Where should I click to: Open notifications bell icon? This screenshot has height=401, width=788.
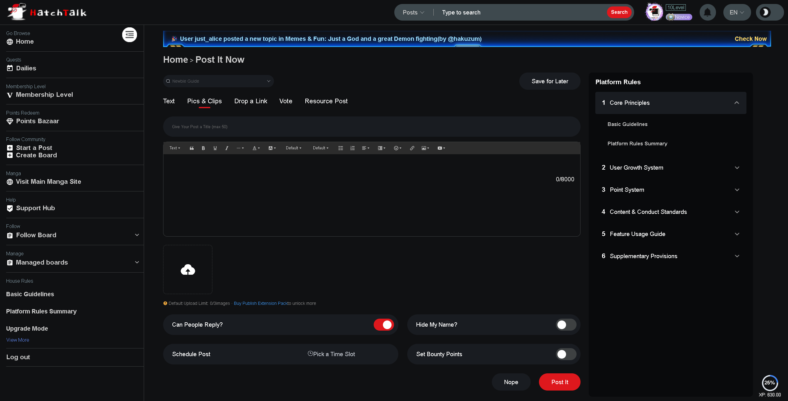click(707, 12)
